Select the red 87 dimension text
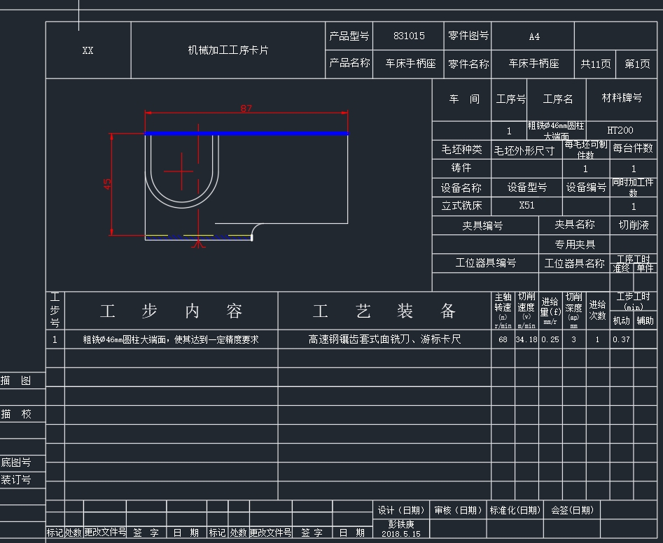Viewport: 663px width, 543px height. (246, 108)
